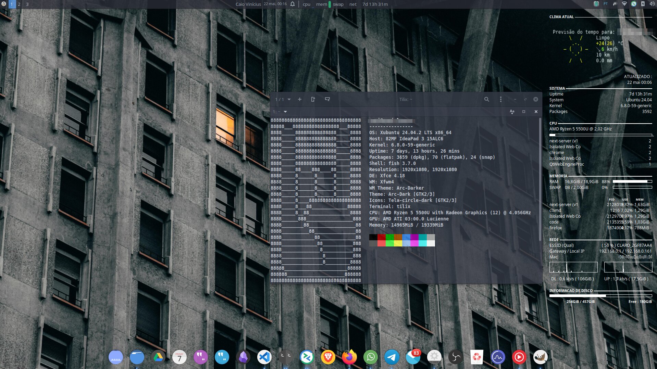
Task: Add a new terminal session in Tilix
Action: tap(300, 99)
